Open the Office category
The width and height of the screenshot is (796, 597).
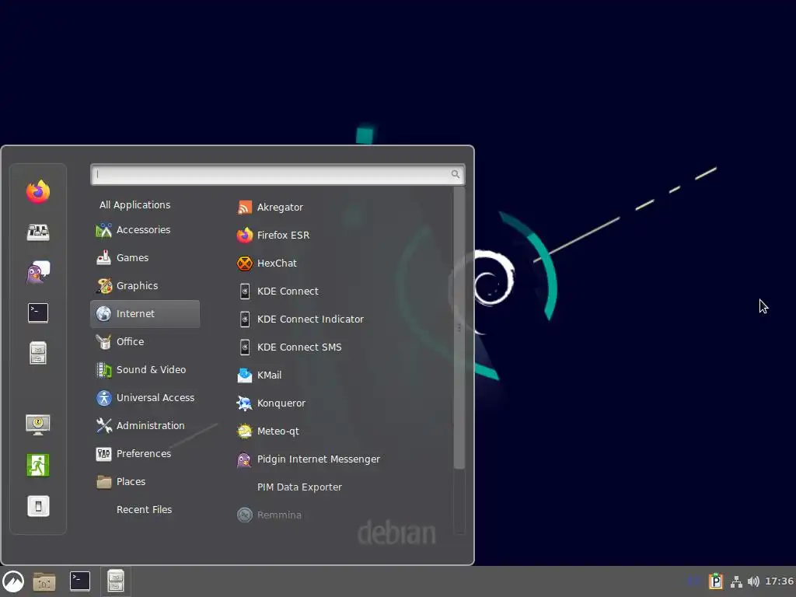[x=145, y=342]
